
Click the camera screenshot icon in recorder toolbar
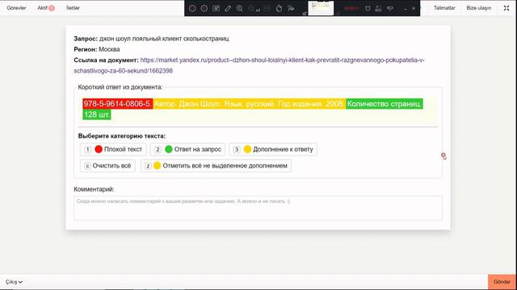pos(216,9)
